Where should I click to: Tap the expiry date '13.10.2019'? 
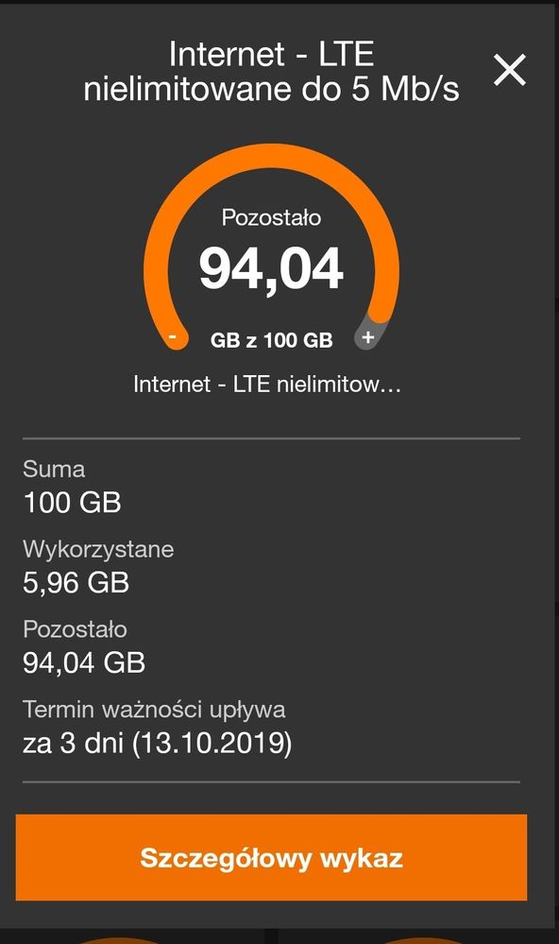pos(216,745)
